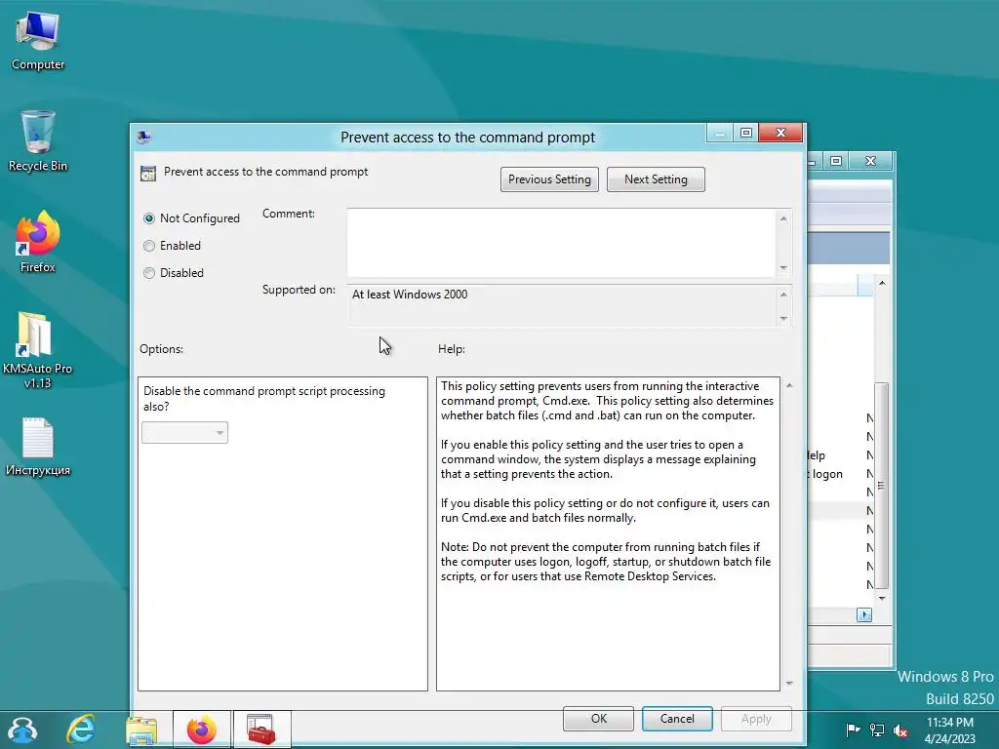
Task: Click 'Disable the command prompt script processing also?' text
Action: [x=264, y=399]
